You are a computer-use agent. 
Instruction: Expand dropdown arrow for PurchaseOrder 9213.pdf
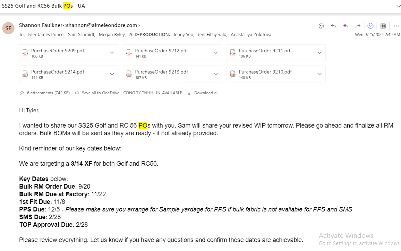[x=215, y=74]
